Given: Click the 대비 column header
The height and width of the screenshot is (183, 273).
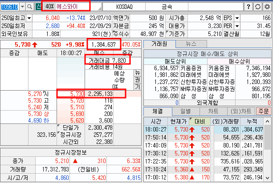Looking at the screenshot, I should click(x=200, y=121).
